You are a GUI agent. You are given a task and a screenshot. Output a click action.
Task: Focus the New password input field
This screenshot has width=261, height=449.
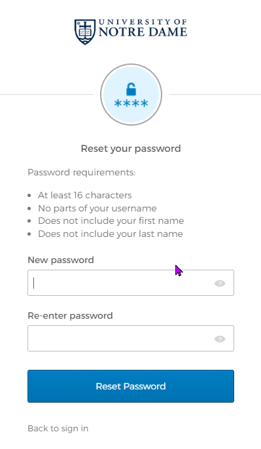pyautogui.click(x=131, y=283)
